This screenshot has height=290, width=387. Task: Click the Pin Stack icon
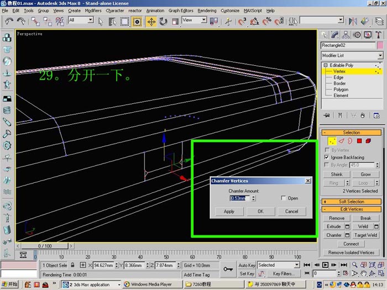(x=327, y=115)
